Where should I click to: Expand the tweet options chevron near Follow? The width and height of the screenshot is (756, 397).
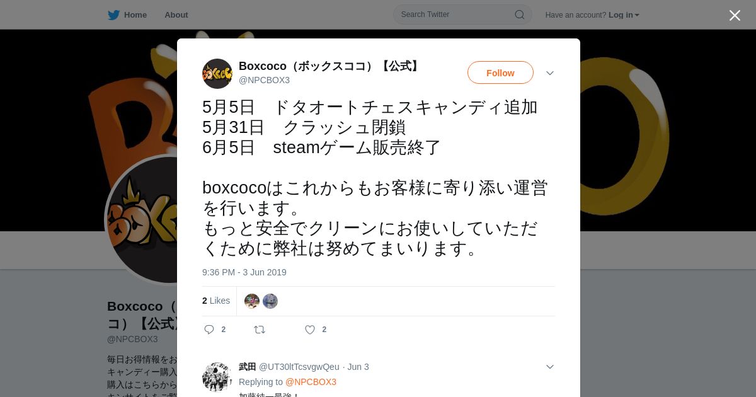[x=550, y=73]
